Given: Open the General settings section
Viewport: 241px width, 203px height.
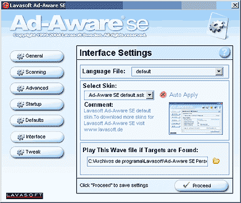Looking at the screenshot, I should click(x=37, y=56).
